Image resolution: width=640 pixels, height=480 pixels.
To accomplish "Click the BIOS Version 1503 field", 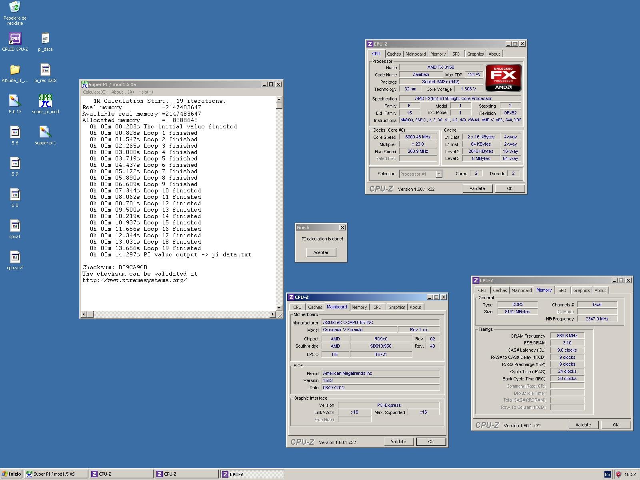I will (x=380, y=380).
